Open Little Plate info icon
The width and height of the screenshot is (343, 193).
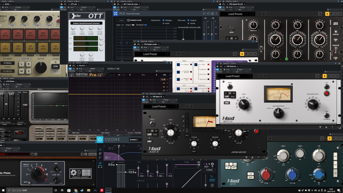point(86,154)
